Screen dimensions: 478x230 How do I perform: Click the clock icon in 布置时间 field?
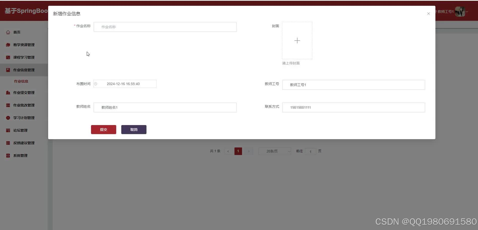click(x=96, y=84)
